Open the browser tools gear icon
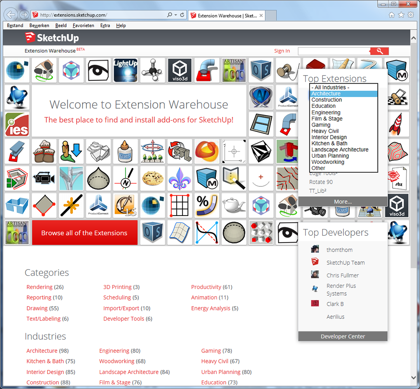The height and width of the screenshot is (389, 420). 411,15
